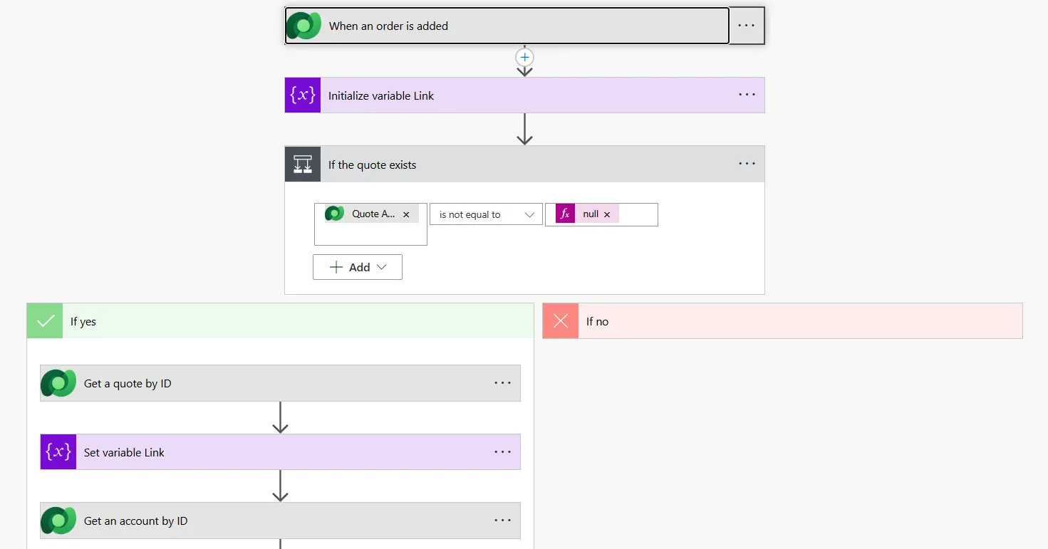Click the Dynamics icon on Get a quote by ID
Screen dimensions: 1048x549
[58, 383]
